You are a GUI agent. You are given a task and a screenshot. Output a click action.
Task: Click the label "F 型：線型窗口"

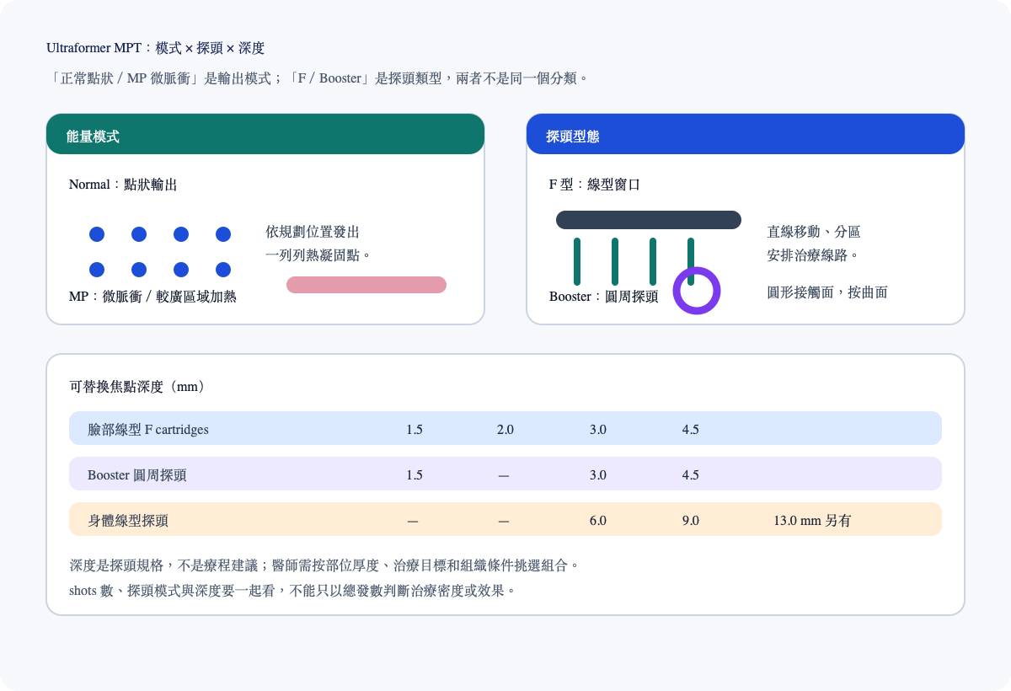[595, 185]
